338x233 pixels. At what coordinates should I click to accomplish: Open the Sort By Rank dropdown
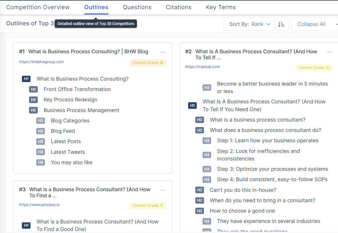(250, 24)
